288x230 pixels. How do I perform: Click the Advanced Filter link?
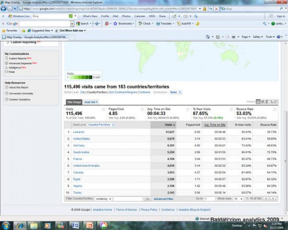click(164, 199)
